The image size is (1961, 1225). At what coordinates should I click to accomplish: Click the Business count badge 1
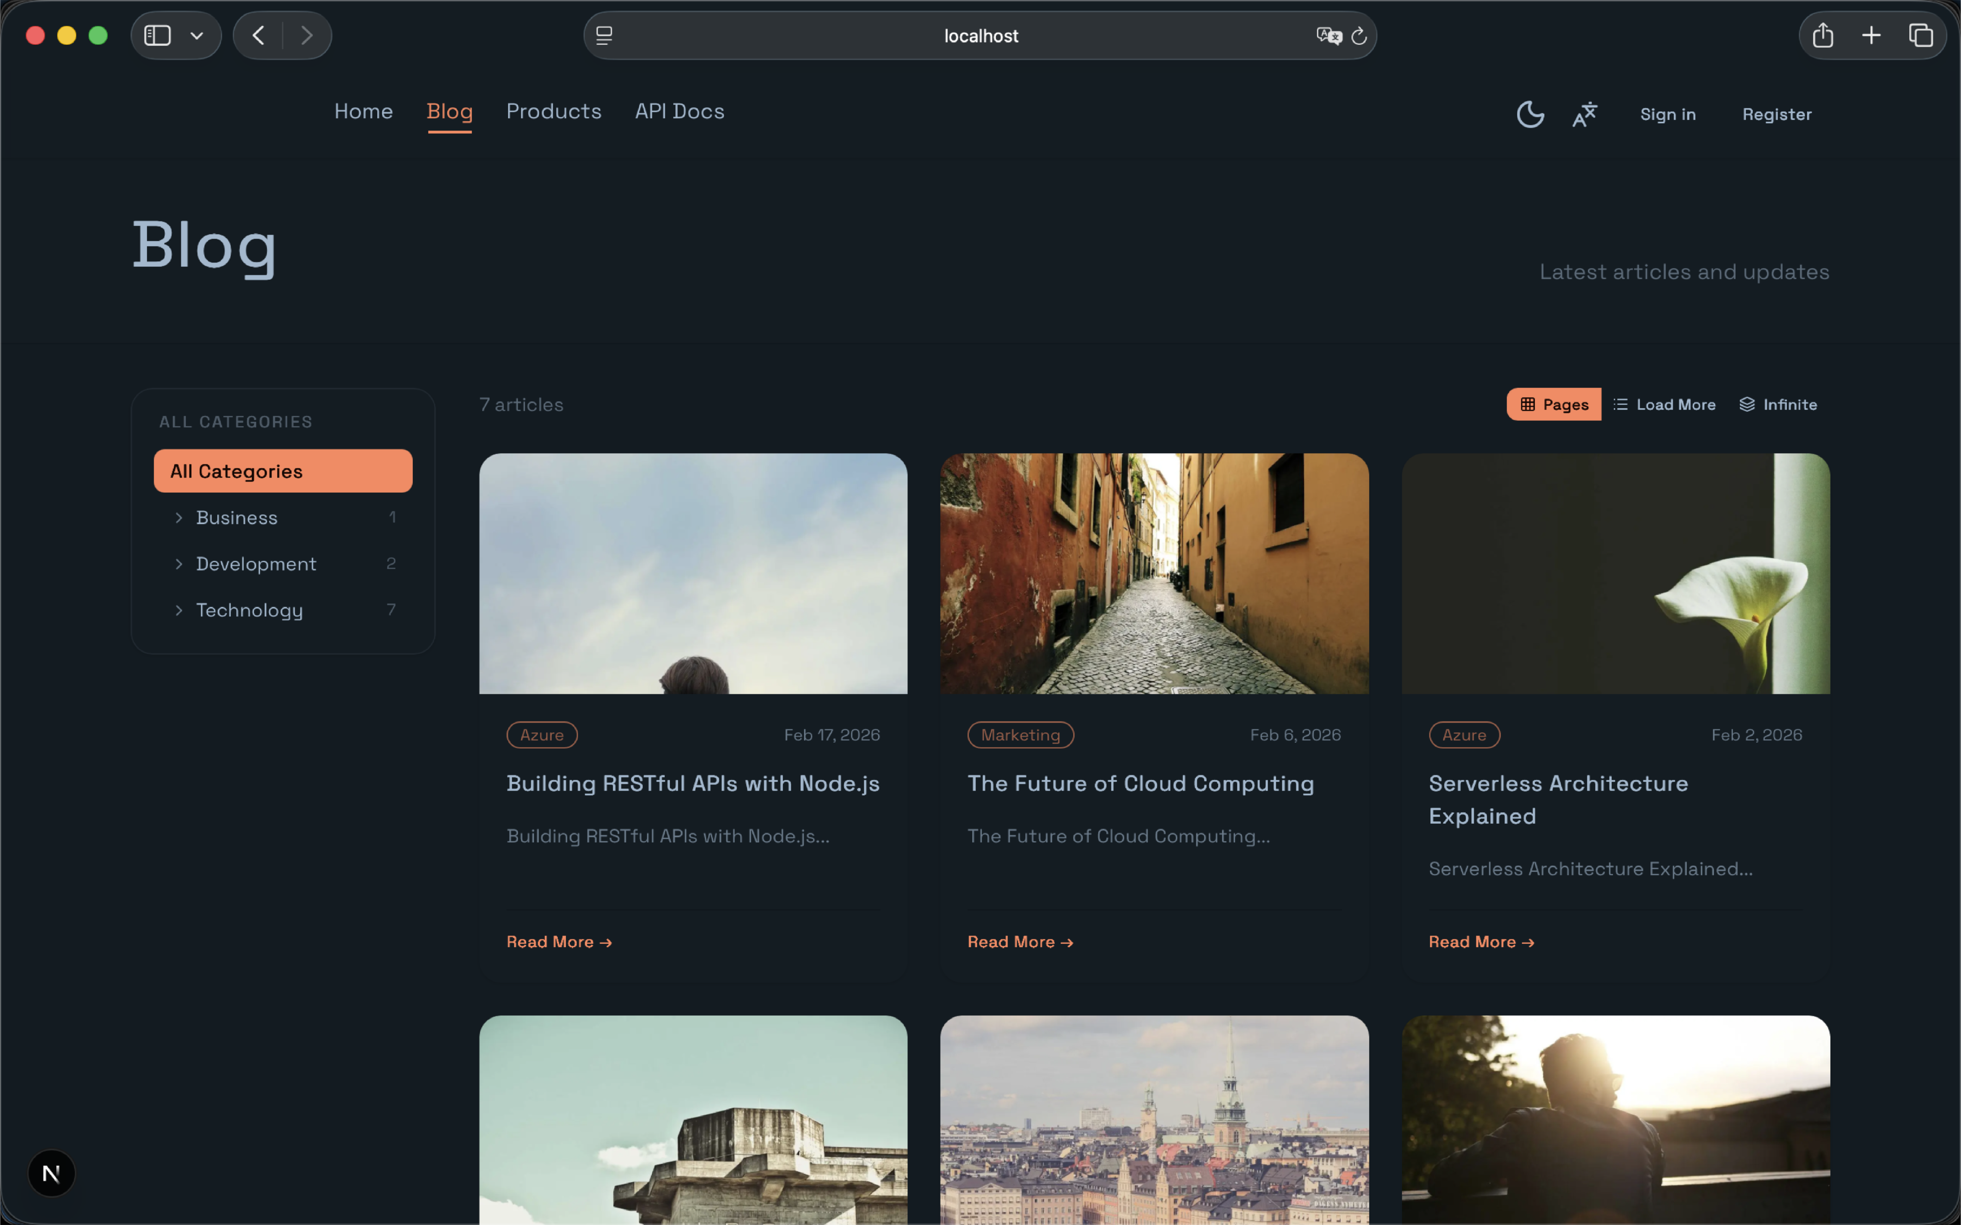(x=392, y=517)
